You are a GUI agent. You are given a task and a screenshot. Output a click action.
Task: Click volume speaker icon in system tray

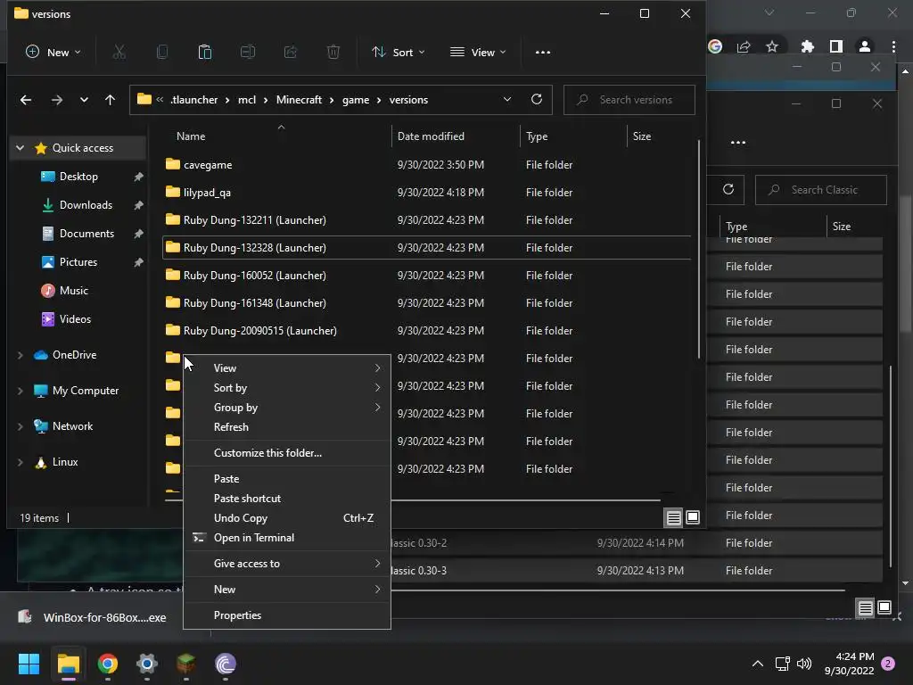(804, 664)
